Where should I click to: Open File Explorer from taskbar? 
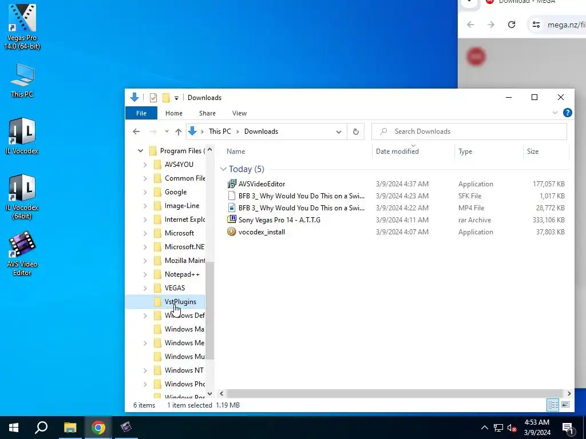(70, 428)
